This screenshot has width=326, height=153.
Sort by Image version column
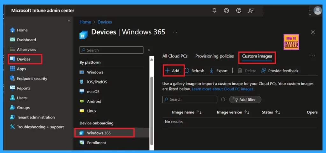(233, 112)
